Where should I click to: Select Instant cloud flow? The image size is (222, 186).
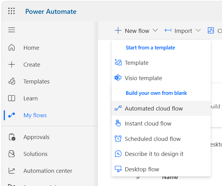[x=161, y=123]
